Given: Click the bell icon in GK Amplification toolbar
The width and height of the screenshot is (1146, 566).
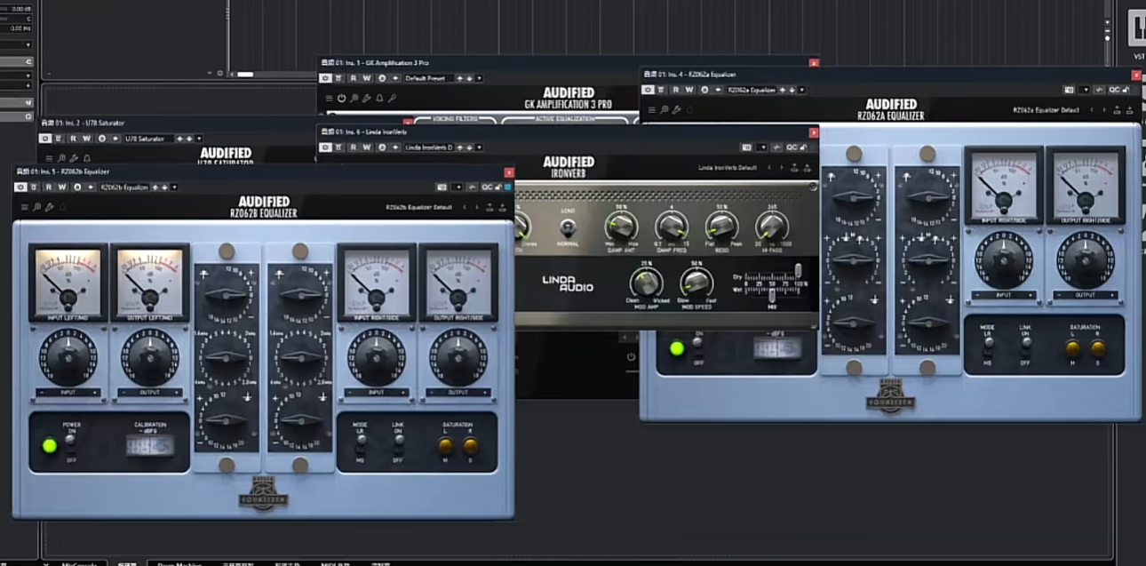Looking at the screenshot, I should pos(379,98).
